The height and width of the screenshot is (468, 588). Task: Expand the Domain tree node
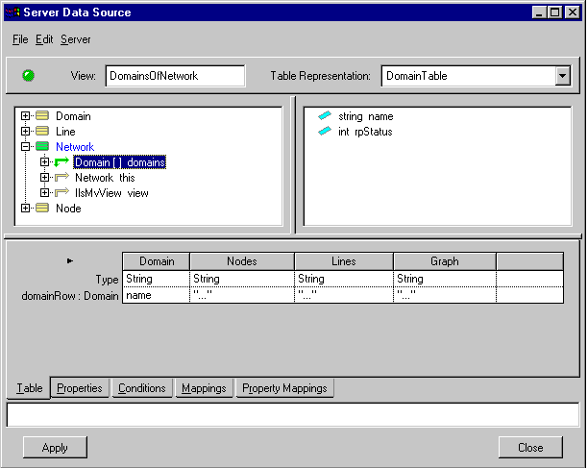click(26, 116)
